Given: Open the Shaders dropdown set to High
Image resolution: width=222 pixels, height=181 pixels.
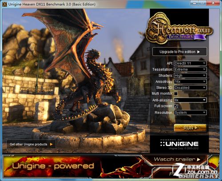Looking at the screenshot, I should click(190, 76).
